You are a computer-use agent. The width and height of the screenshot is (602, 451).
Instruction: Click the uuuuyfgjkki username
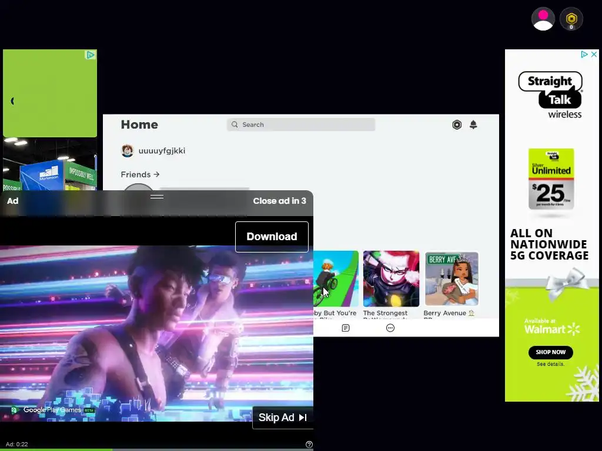(x=162, y=151)
